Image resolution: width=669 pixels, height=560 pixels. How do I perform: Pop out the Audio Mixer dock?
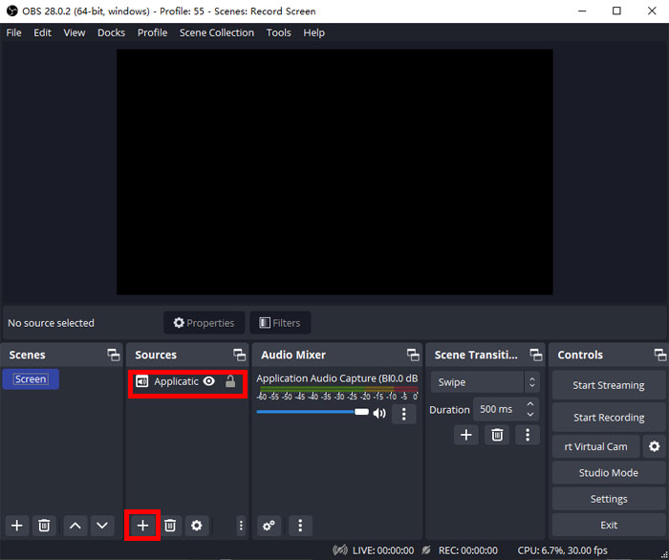(x=413, y=355)
